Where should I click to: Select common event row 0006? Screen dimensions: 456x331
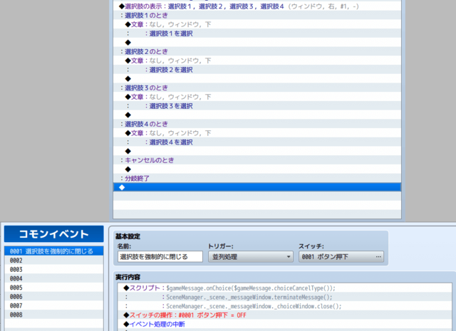(54, 296)
